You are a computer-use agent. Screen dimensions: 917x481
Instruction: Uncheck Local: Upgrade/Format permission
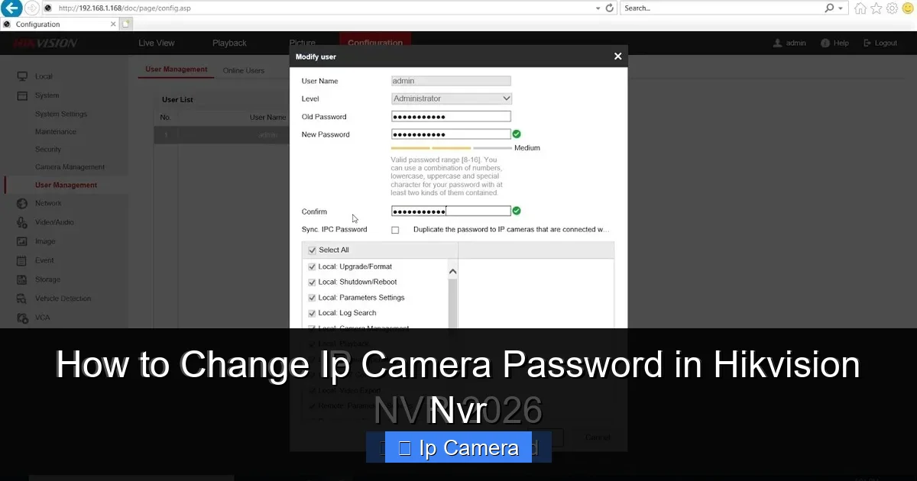[x=312, y=267]
